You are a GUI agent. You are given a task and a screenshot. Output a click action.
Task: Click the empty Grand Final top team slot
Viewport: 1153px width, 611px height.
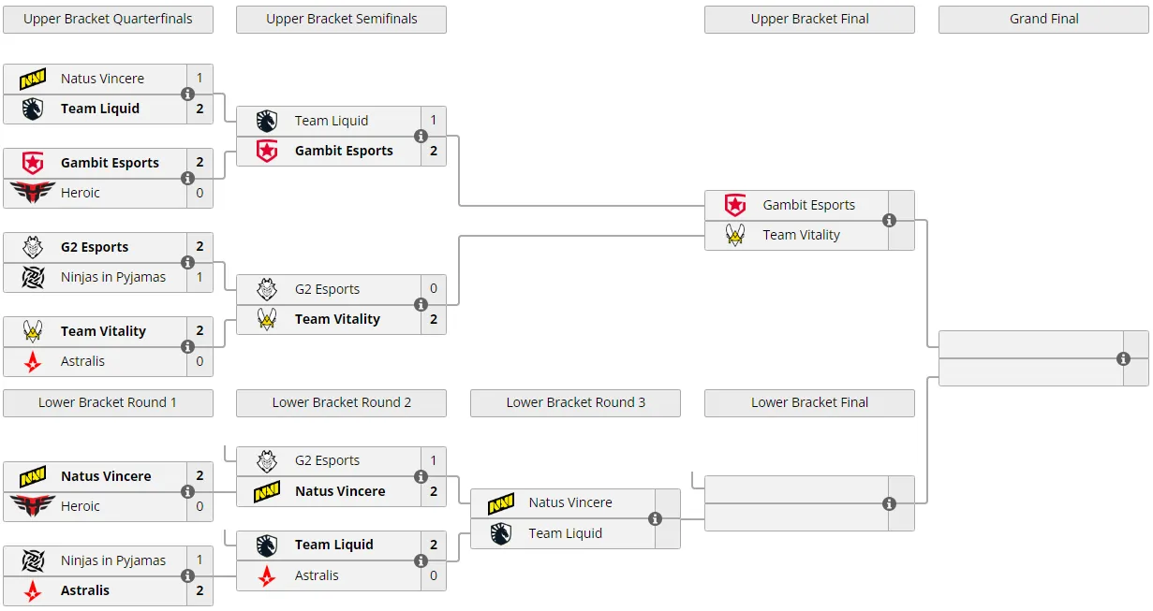pyautogui.click(x=1030, y=344)
